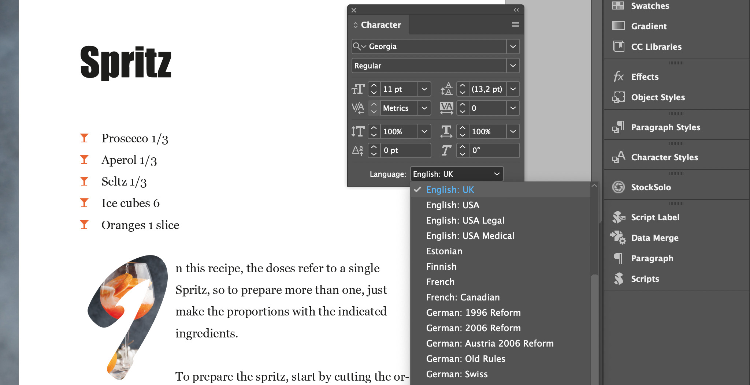This screenshot has width=750, height=385.
Task: Click the skew 0° input field
Action: [494, 150]
